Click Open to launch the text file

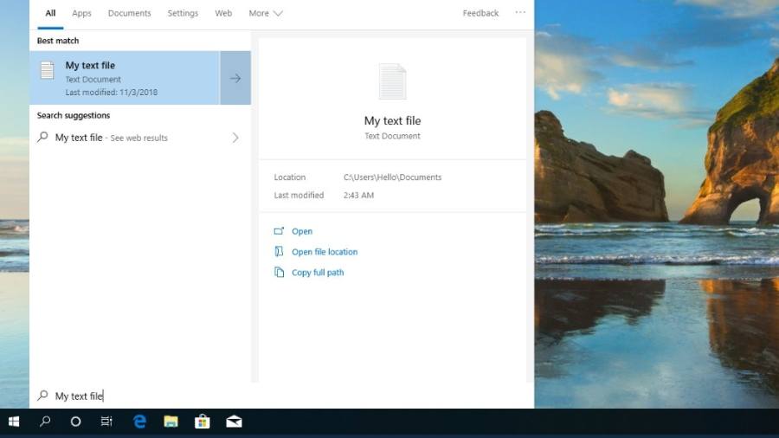pos(301,231)
